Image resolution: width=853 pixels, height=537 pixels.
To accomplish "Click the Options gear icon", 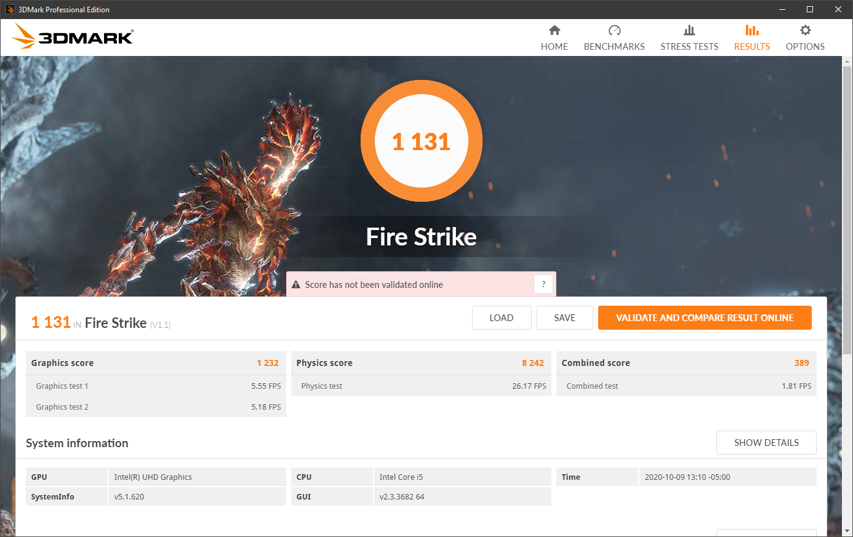I will point(805,30).
